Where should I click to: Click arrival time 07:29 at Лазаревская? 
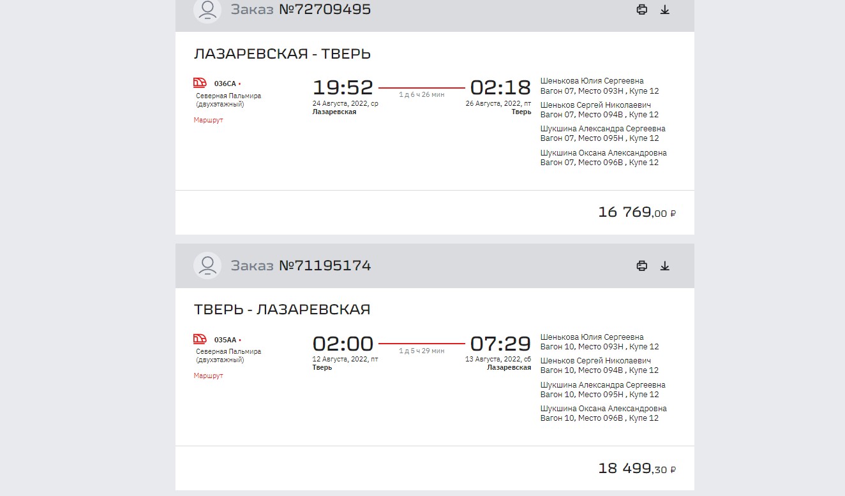(x=500, y=344)
